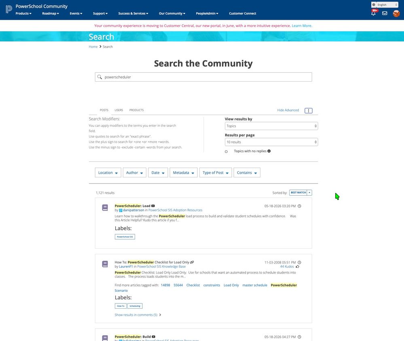Expand the Author filter

pyautogui.click(x=135, y=173)
